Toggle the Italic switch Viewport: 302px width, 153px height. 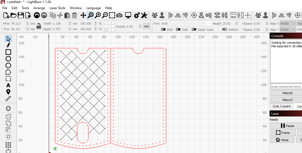(x=178, y=29)
